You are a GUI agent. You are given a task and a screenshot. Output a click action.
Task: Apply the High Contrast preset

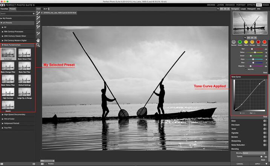coord(8,92)
